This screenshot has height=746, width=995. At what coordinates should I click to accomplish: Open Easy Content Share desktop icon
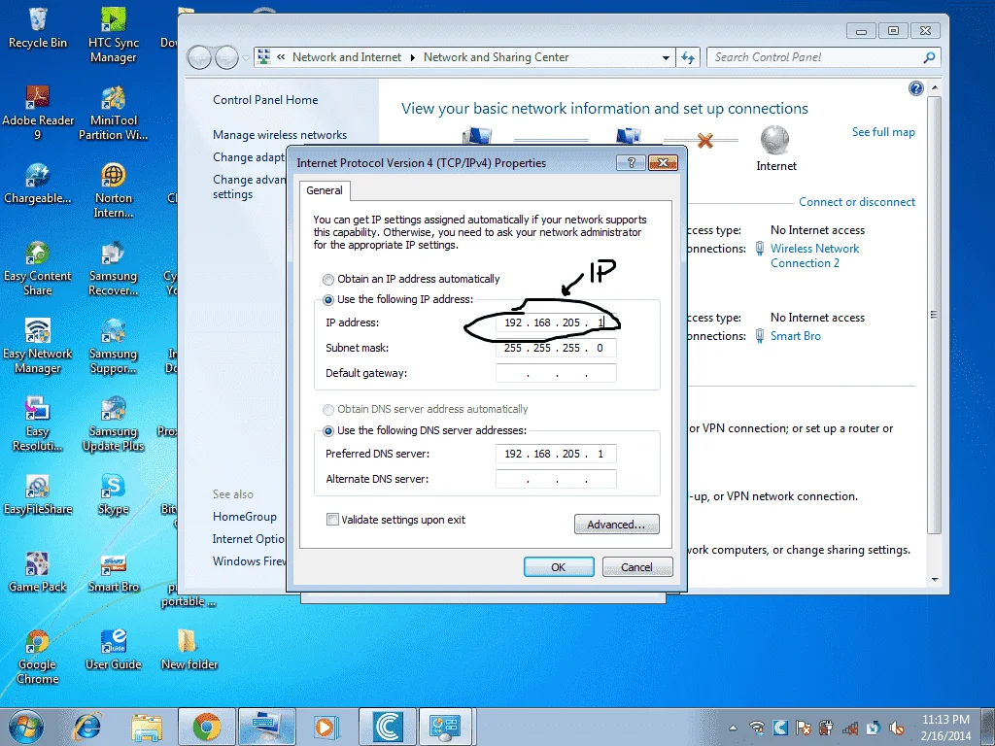tap(38, 268)
